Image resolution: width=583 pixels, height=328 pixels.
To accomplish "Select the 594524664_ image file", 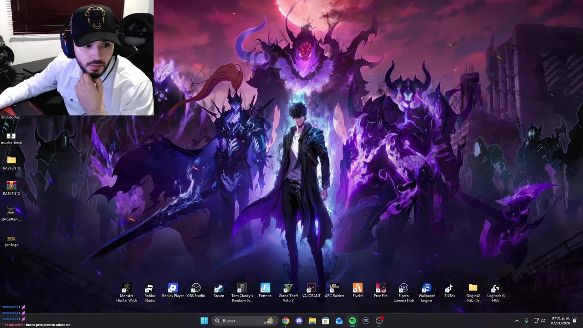I will [11, 214].
